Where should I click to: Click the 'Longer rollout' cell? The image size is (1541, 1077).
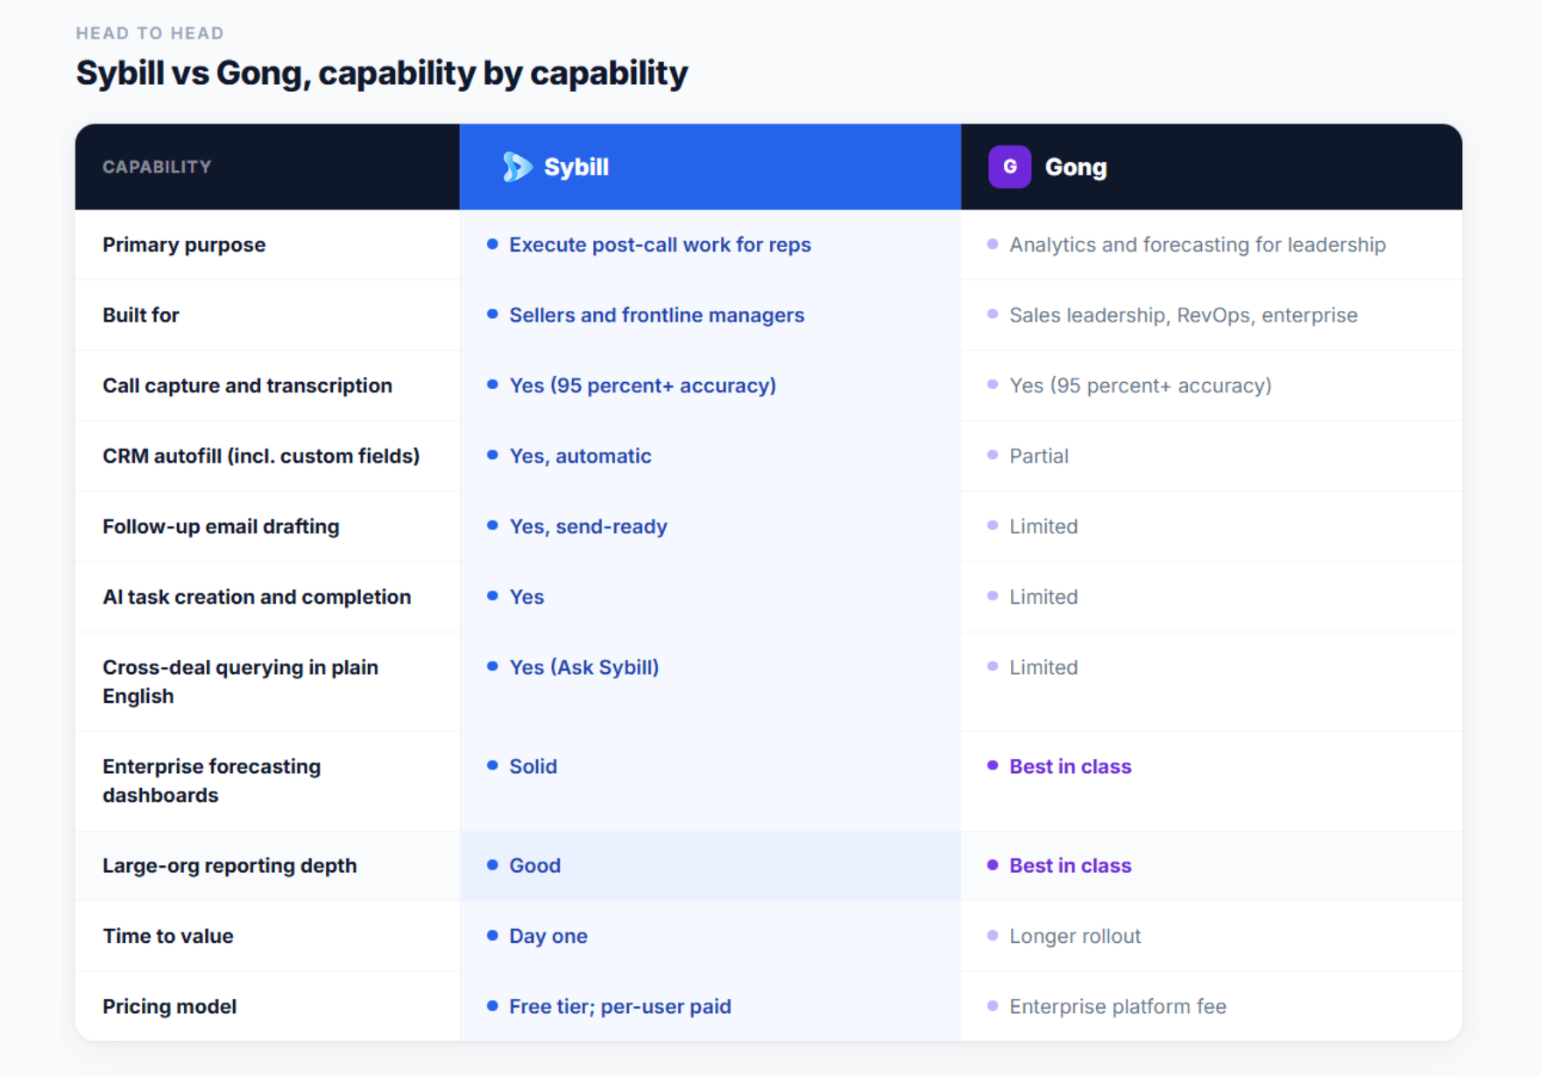coord(1074,936)
